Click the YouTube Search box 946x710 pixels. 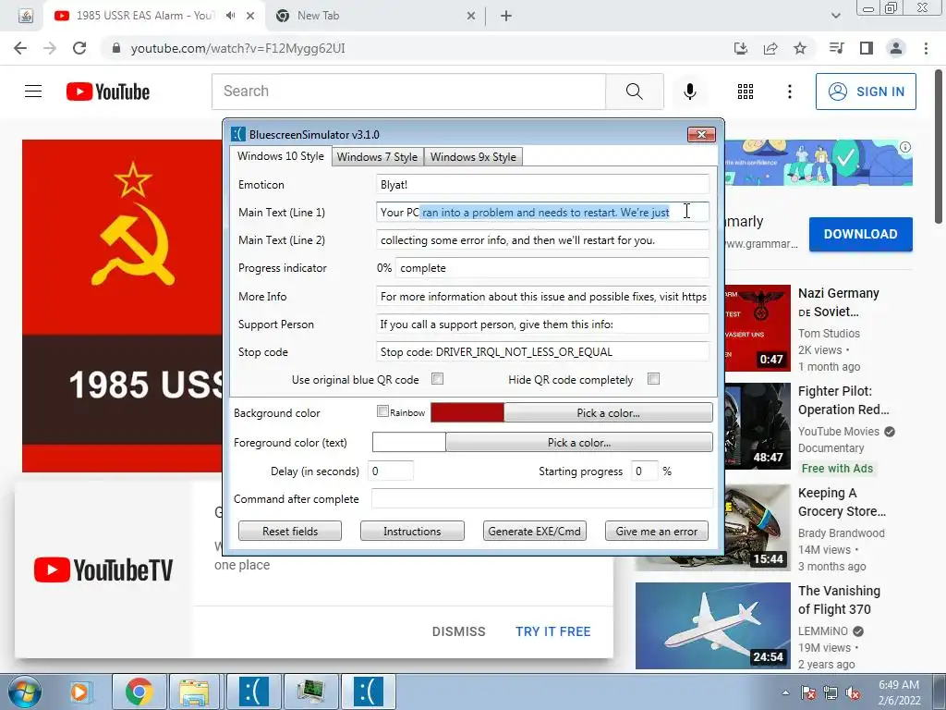[x=408, y=92]
